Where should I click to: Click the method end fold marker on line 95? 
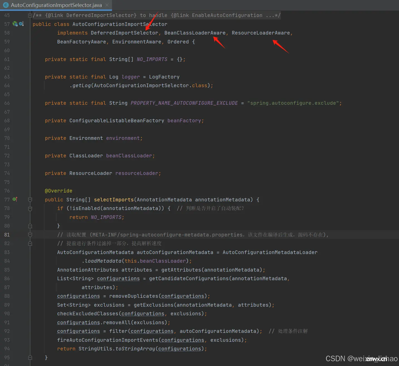tap(30, 357)
